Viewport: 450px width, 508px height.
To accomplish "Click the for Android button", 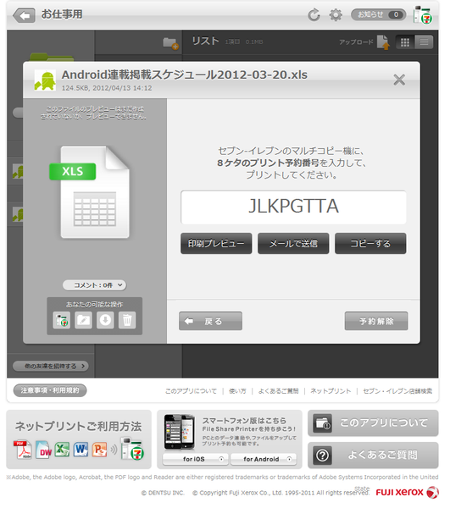I will [264, 459].
